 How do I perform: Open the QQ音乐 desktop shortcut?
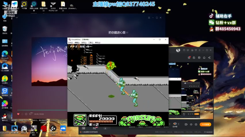pyautogui.click(x=5, y=80)
